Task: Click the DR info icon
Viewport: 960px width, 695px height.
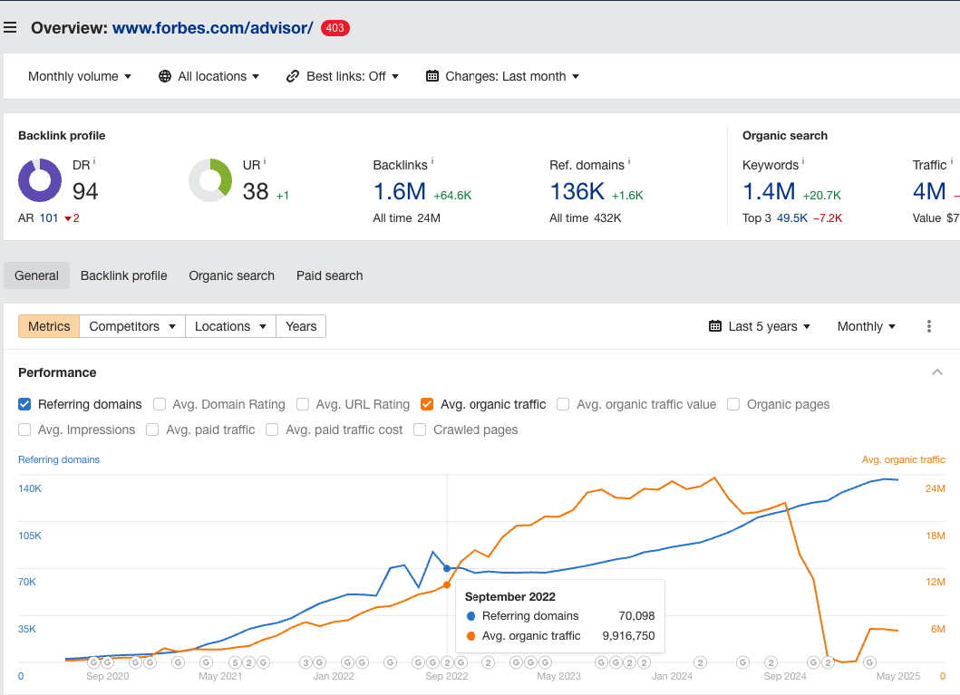Action: tap(94, 161)
